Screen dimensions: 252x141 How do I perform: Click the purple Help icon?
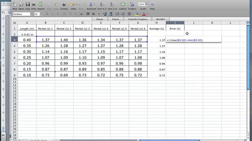[152, 4]
